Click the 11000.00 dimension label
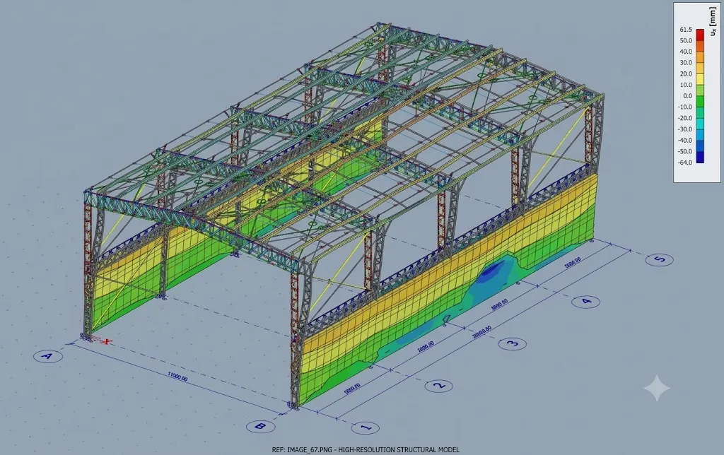This screenshot has height=455, width=724. pos(177,377)
